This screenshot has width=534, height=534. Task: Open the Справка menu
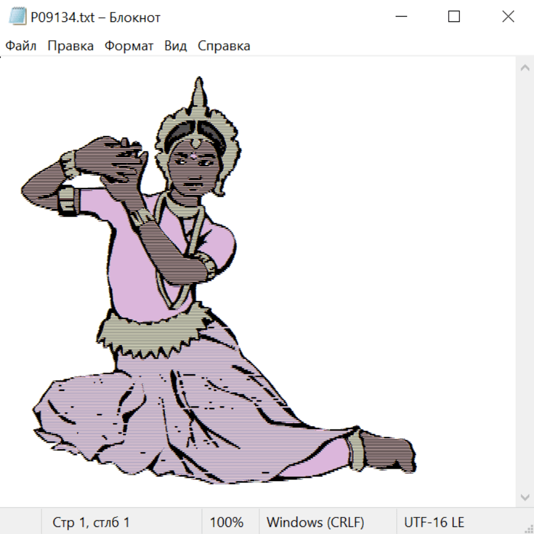pos(224,46)
